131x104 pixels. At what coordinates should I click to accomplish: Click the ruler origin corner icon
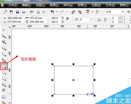click(10, 27)
